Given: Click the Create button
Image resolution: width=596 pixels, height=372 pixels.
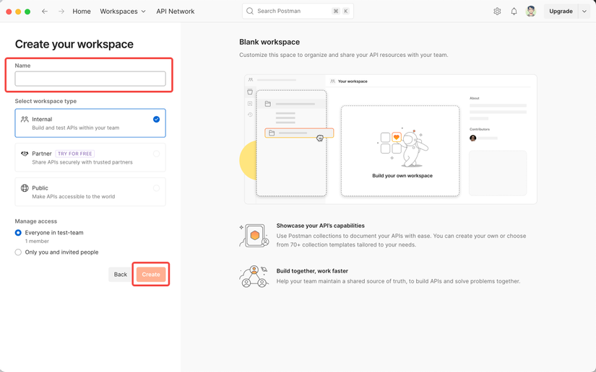Looking at the screenshot, I should 151,275.
